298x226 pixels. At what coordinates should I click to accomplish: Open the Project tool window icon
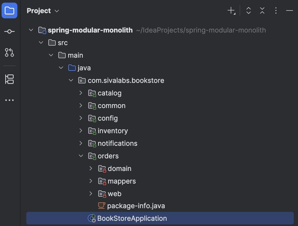tap(9, 10)
